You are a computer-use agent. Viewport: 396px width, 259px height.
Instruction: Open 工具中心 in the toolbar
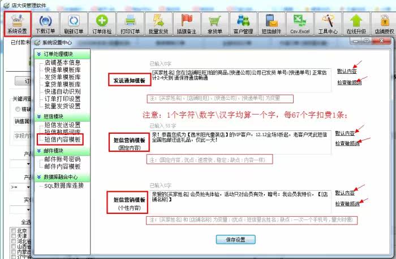(x=328, y=24)
